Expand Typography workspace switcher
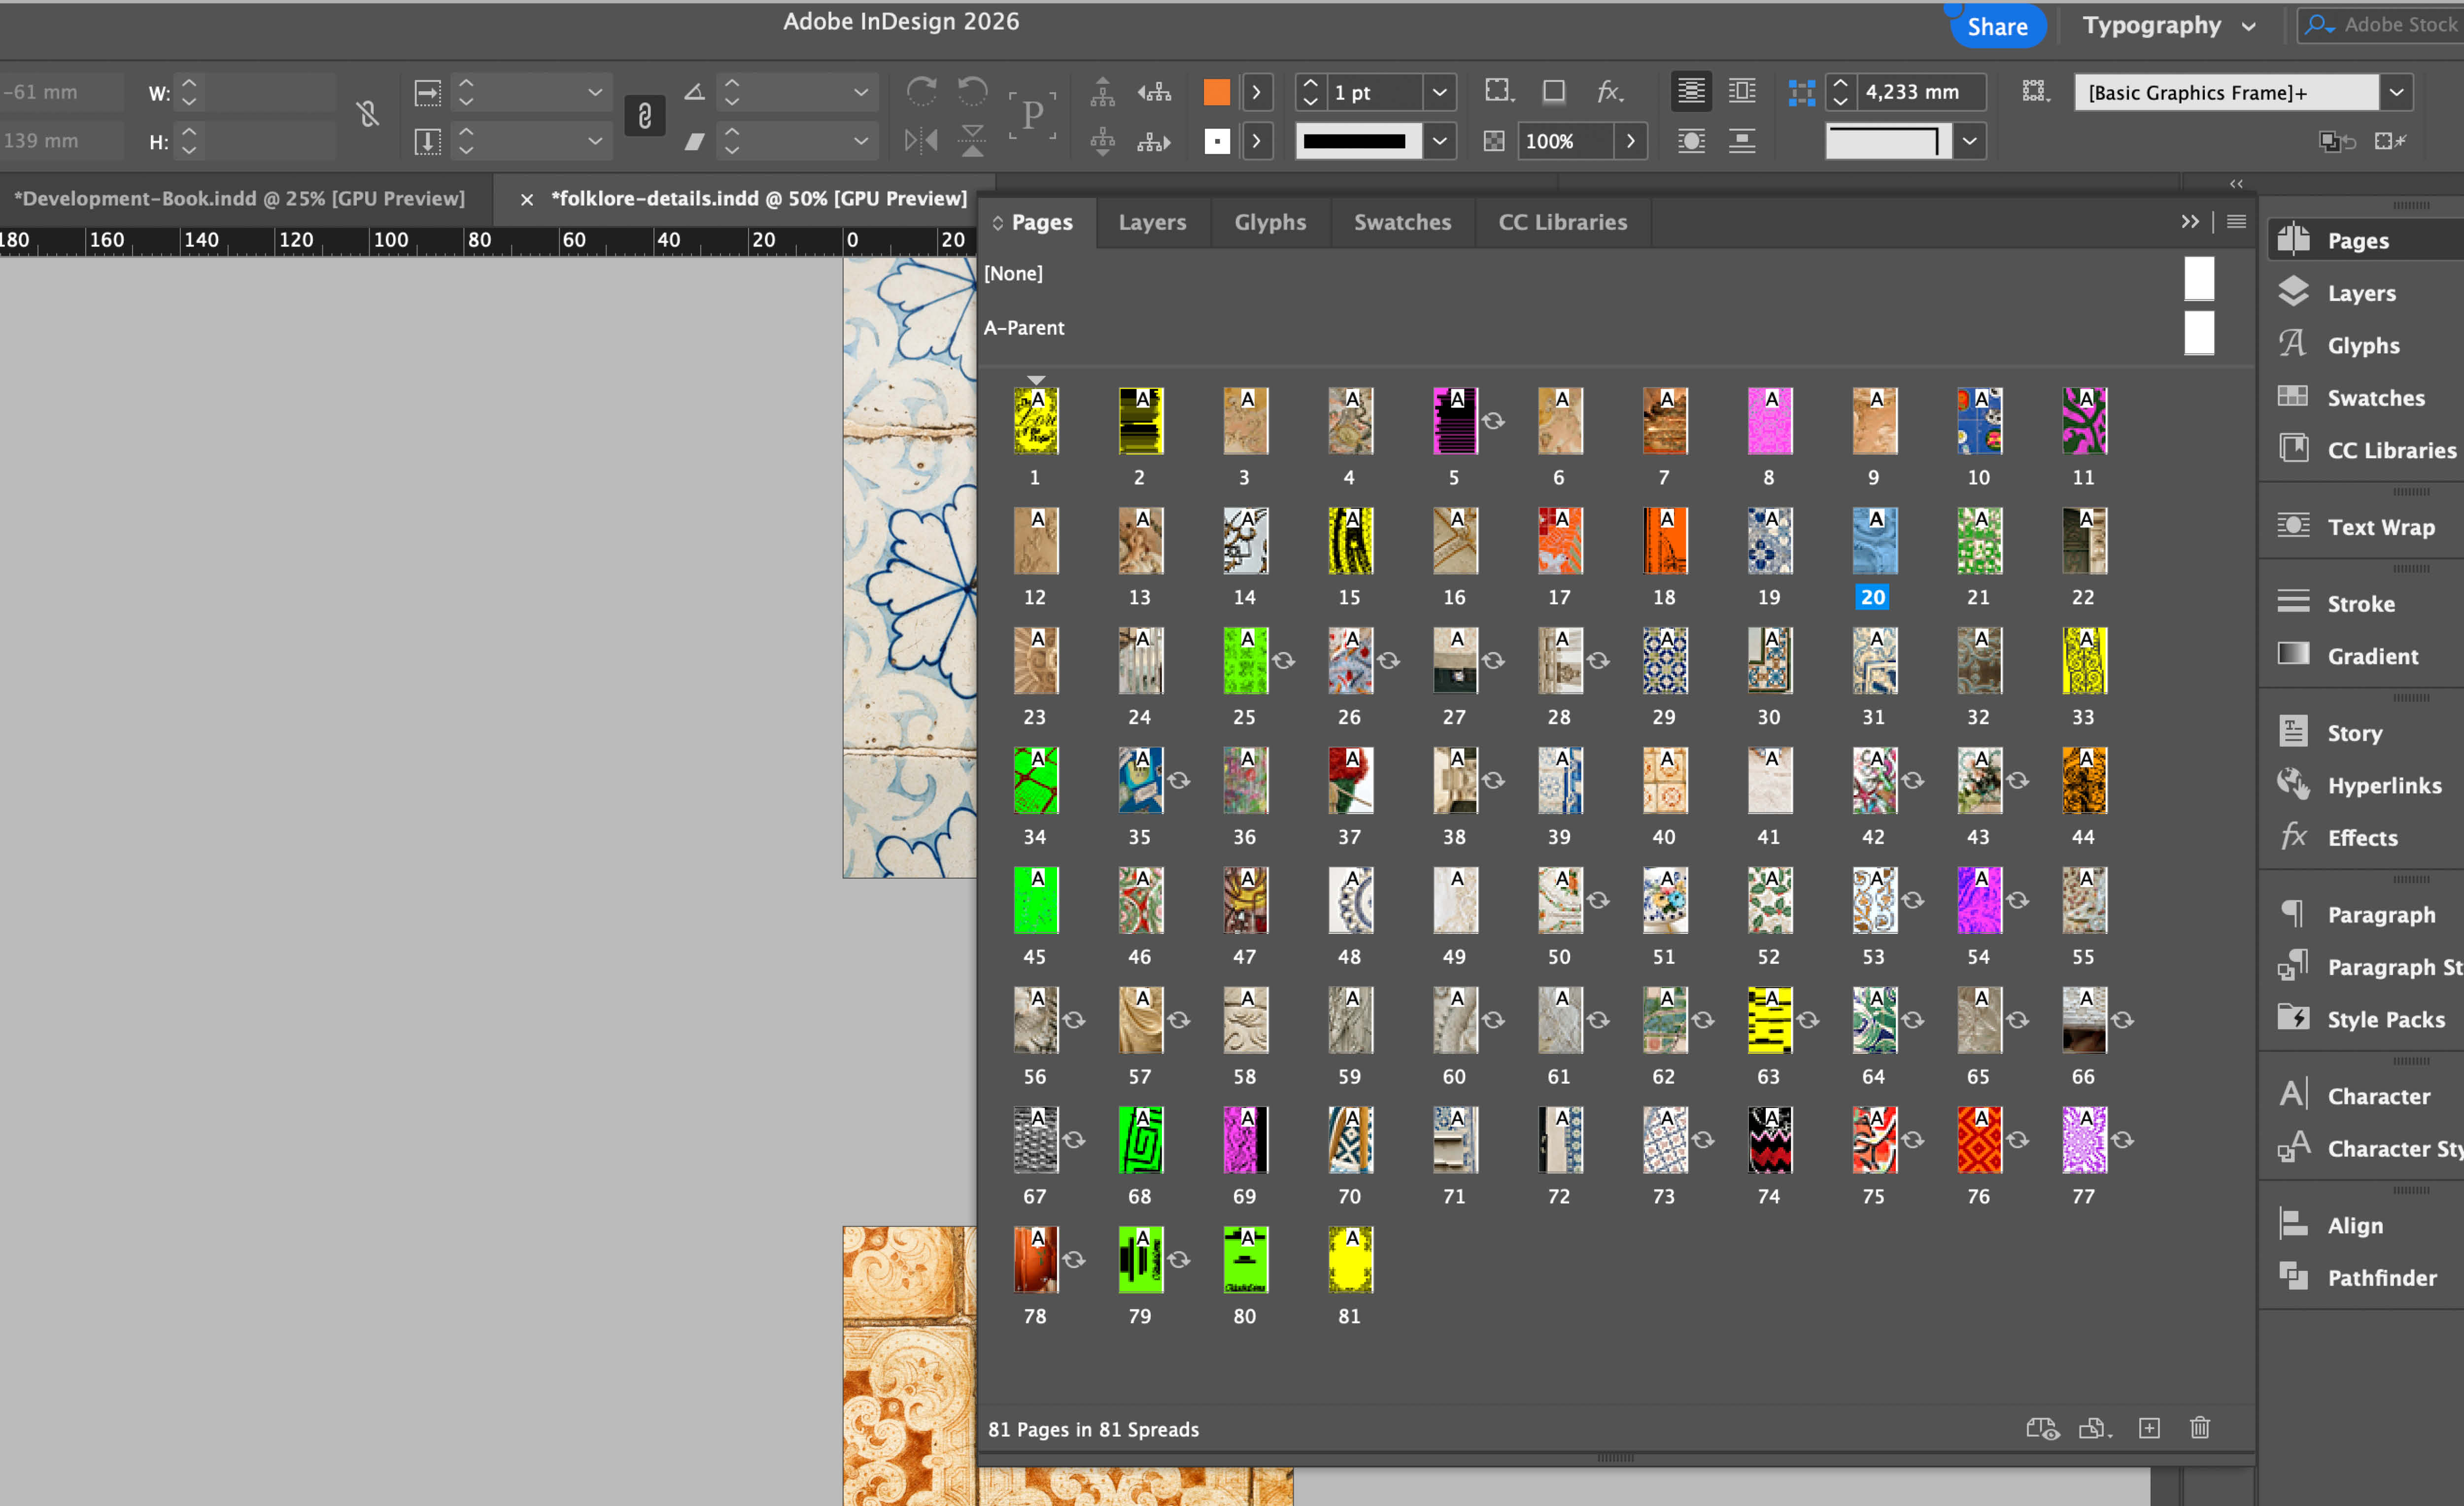The width and height of the screenshot is (2464, 1506). point(2170,26)
